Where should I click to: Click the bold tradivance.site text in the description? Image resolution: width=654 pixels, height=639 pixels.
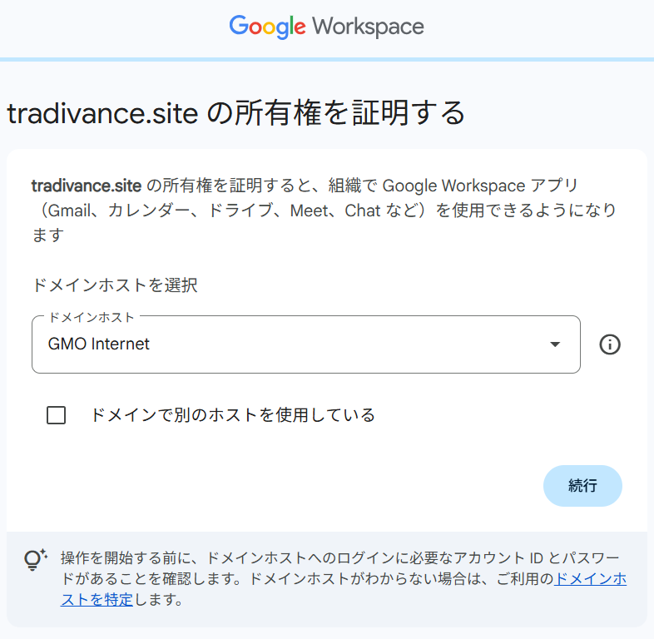[x=86, y=185]
